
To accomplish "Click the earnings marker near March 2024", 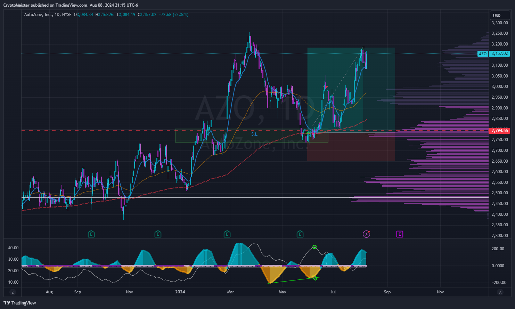I will [x=227, y=234].
